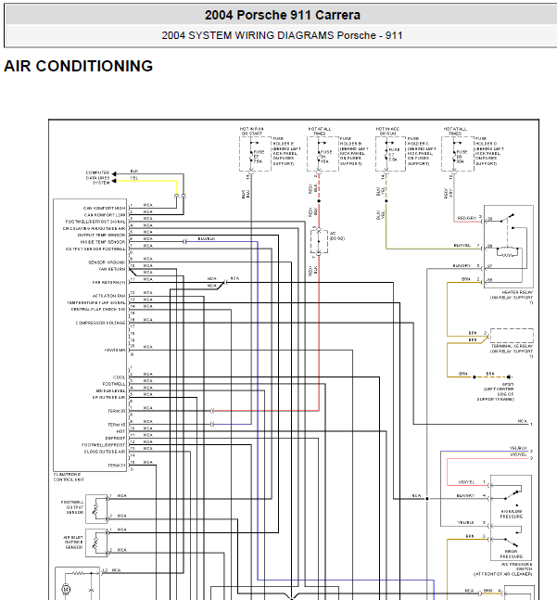Viewport: 557px width, 600px height.
Task: Click the footwell output sensor thermistor symbol
Action: 95,508
